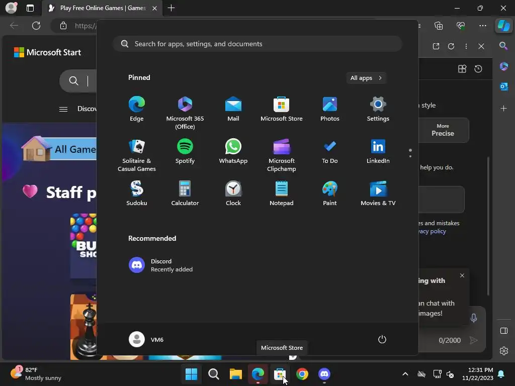Open Outlook in Edge sidebar

(503, 86)
